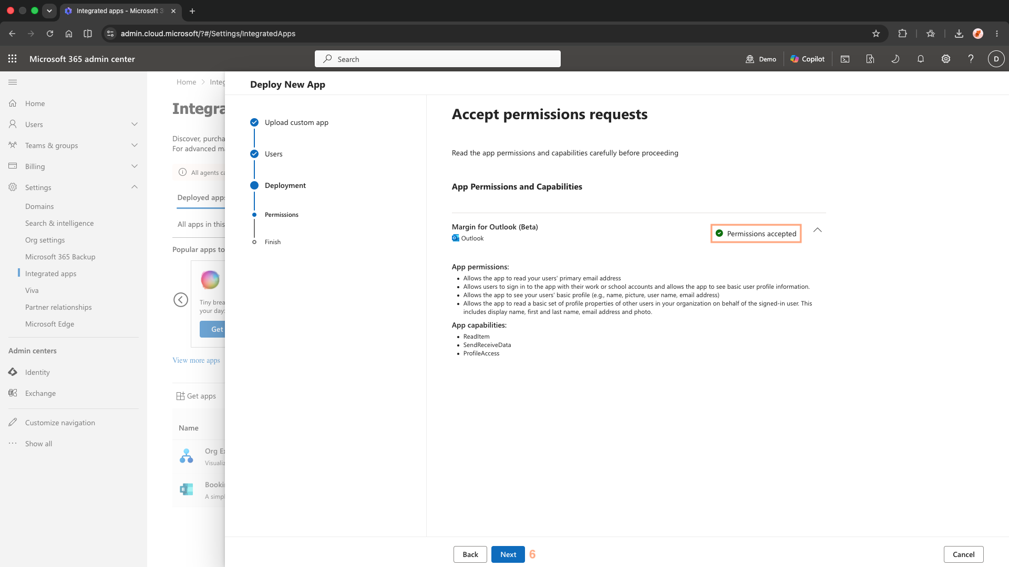Viewport: 1009px width, 567px height.
Task: Open Partner relationships item
Action: pyautogui.click(x=58, y=307)
